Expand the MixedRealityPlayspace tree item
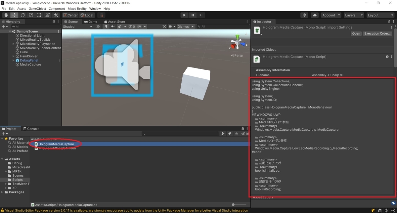Screen dimensions: 397x213 coord(13,44)
